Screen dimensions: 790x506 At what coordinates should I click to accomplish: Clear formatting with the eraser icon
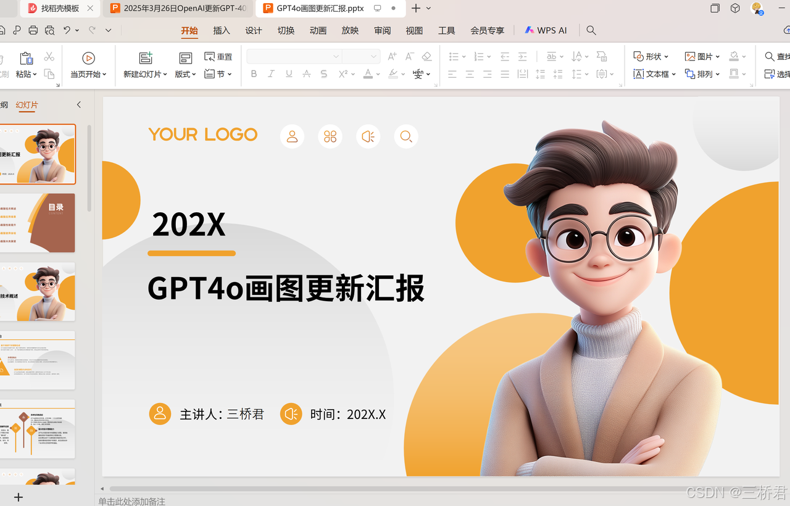[x=426, y=57]
